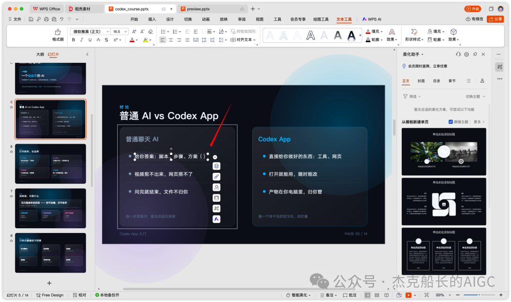This screenshot has width=511, height=302.
Task: Decrease the paragraph indent
Action: [x=187, y=32]
